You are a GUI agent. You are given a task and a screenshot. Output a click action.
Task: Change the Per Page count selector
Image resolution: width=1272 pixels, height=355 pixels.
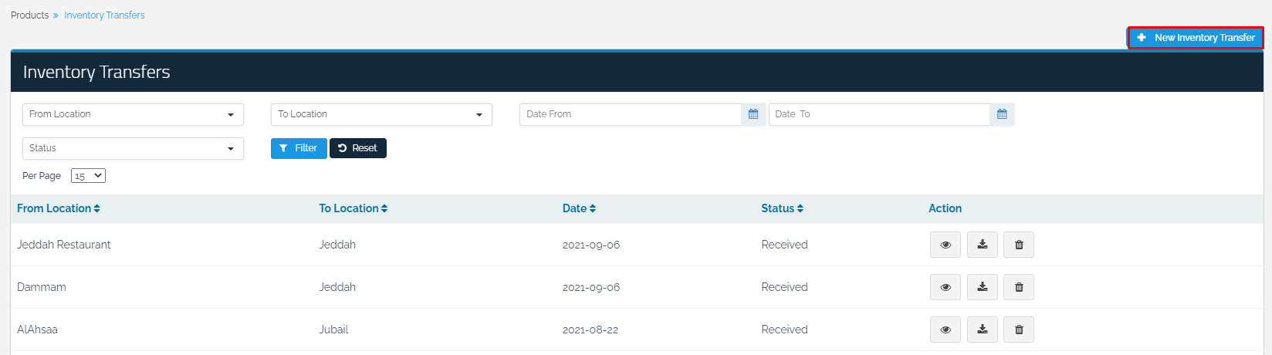88,176
